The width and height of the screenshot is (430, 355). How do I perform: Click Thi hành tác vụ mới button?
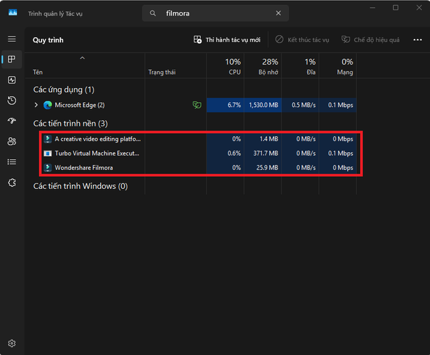227,40
